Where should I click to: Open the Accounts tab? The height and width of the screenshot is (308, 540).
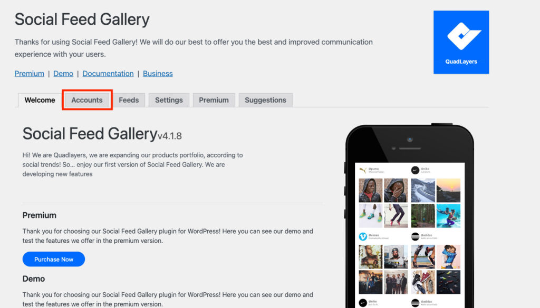point(87,100)
